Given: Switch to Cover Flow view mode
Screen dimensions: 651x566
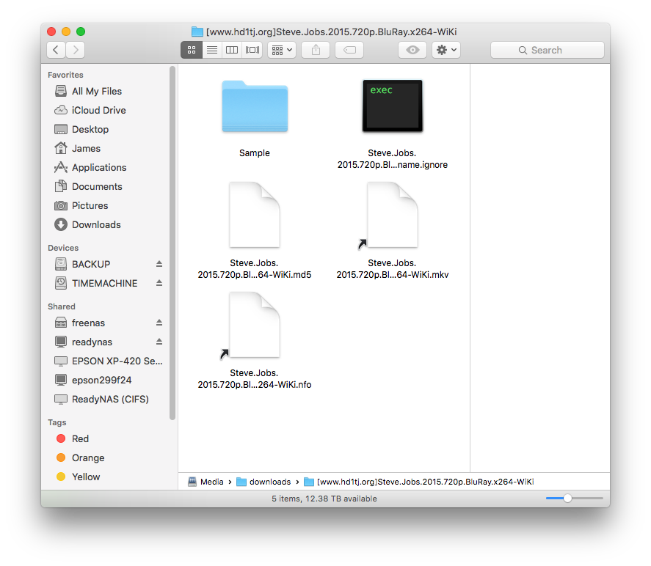Looking at the screenshot, I should click(x=252, y=50).
